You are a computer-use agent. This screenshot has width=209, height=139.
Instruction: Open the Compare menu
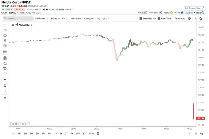89,18
